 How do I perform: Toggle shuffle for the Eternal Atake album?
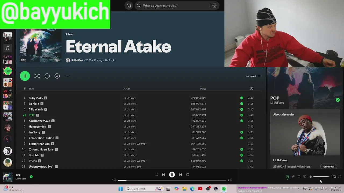(x=37, y=76)
